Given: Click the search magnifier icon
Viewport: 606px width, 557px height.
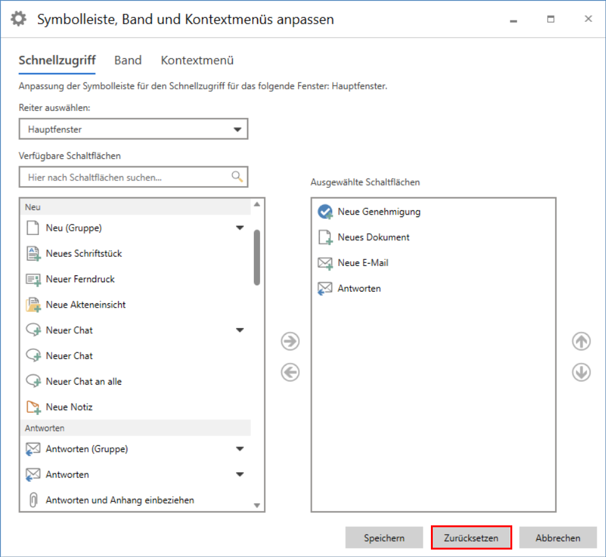Looking at the screenshot, I should click(237, 177).
